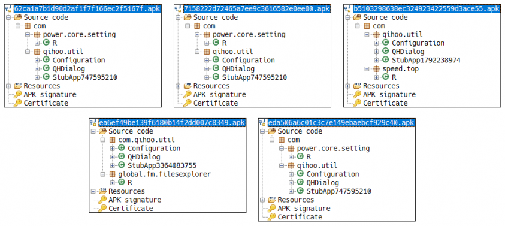505x226 pixels.
Task: Collapse the global.fm.filesexplorer package node
Action: coord(103,174)
